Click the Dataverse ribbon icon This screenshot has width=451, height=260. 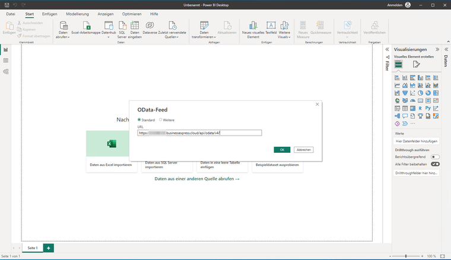(x=150, y=26)
